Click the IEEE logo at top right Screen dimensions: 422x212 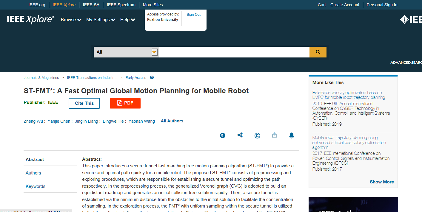pos(411,20)
